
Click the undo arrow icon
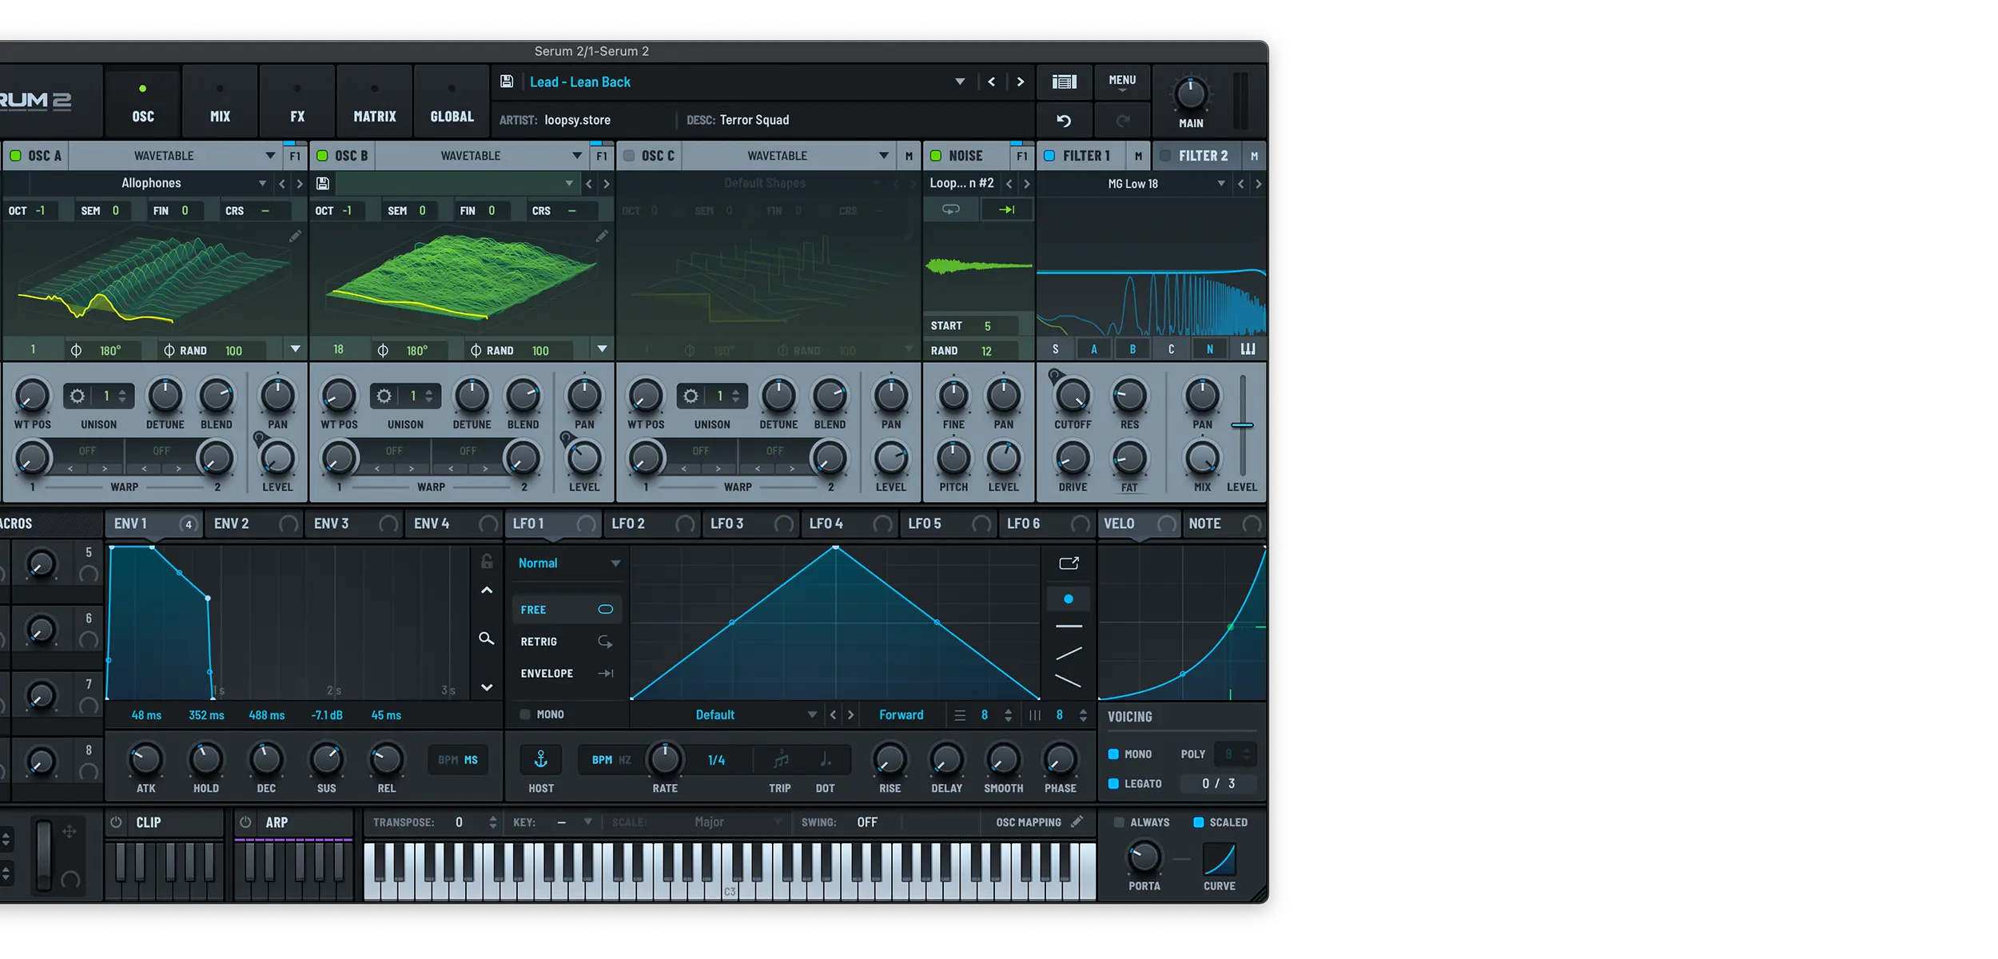[1064, 121]
